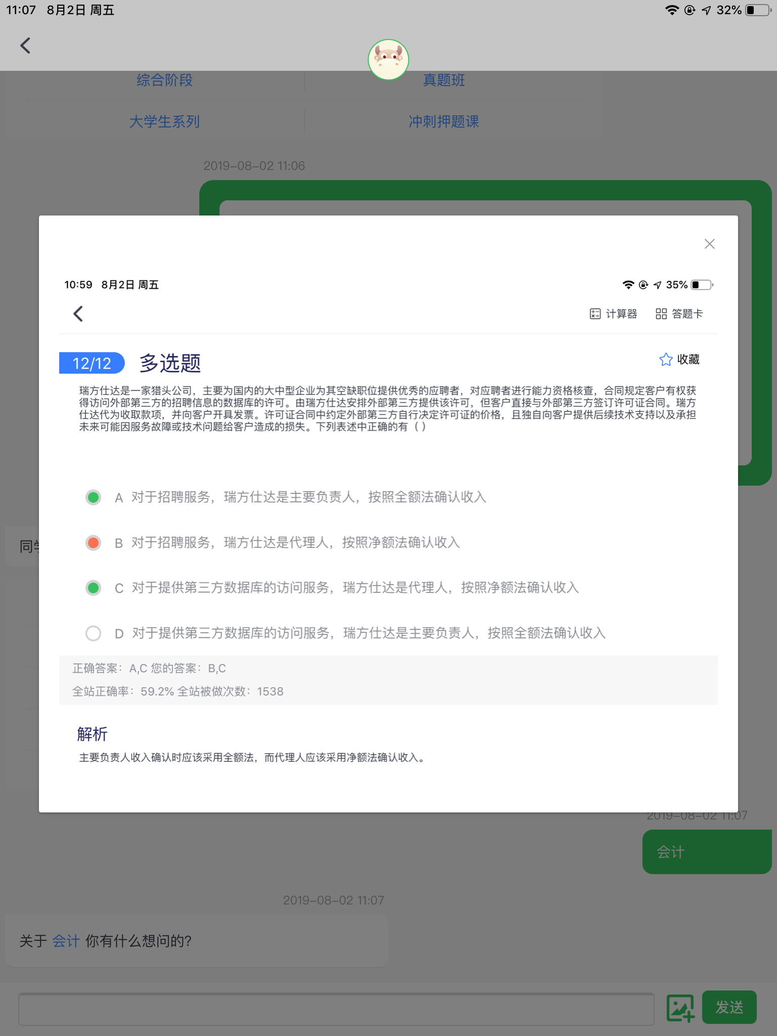Screen dimensions: 777x1036
Task: Tap the battery indicator in status bar
Action: click(757, 10)
